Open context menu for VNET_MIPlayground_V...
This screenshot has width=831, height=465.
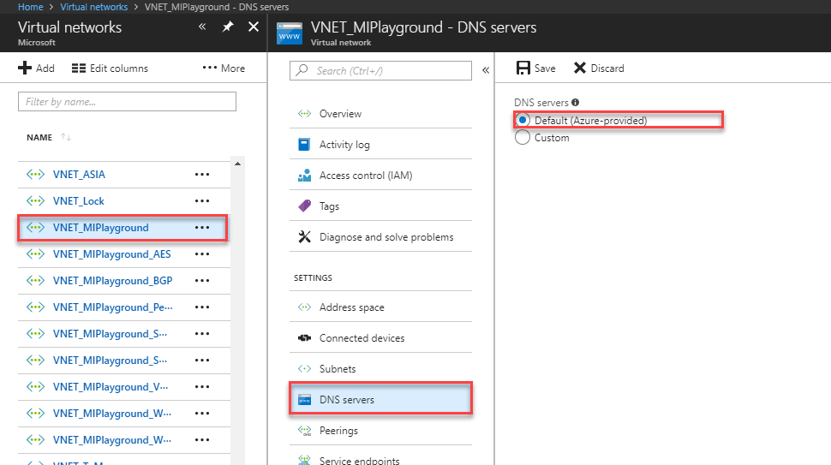pos(202,386)
